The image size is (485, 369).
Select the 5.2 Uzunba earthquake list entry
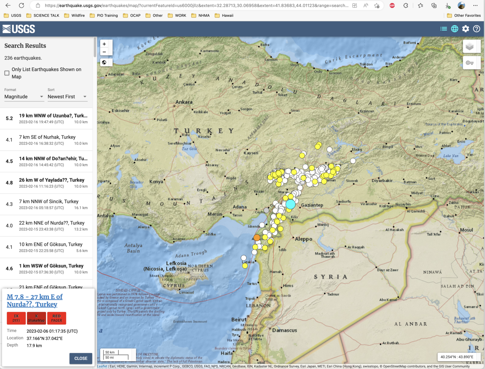(x=46, y=118)
